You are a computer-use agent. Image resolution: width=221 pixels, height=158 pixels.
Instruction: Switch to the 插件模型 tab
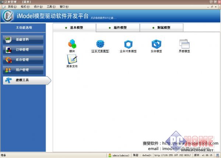pos(118,28)
